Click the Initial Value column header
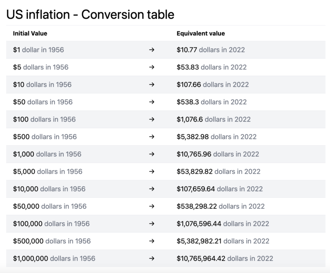Screen dimensions: 330x273 [30, 33]
